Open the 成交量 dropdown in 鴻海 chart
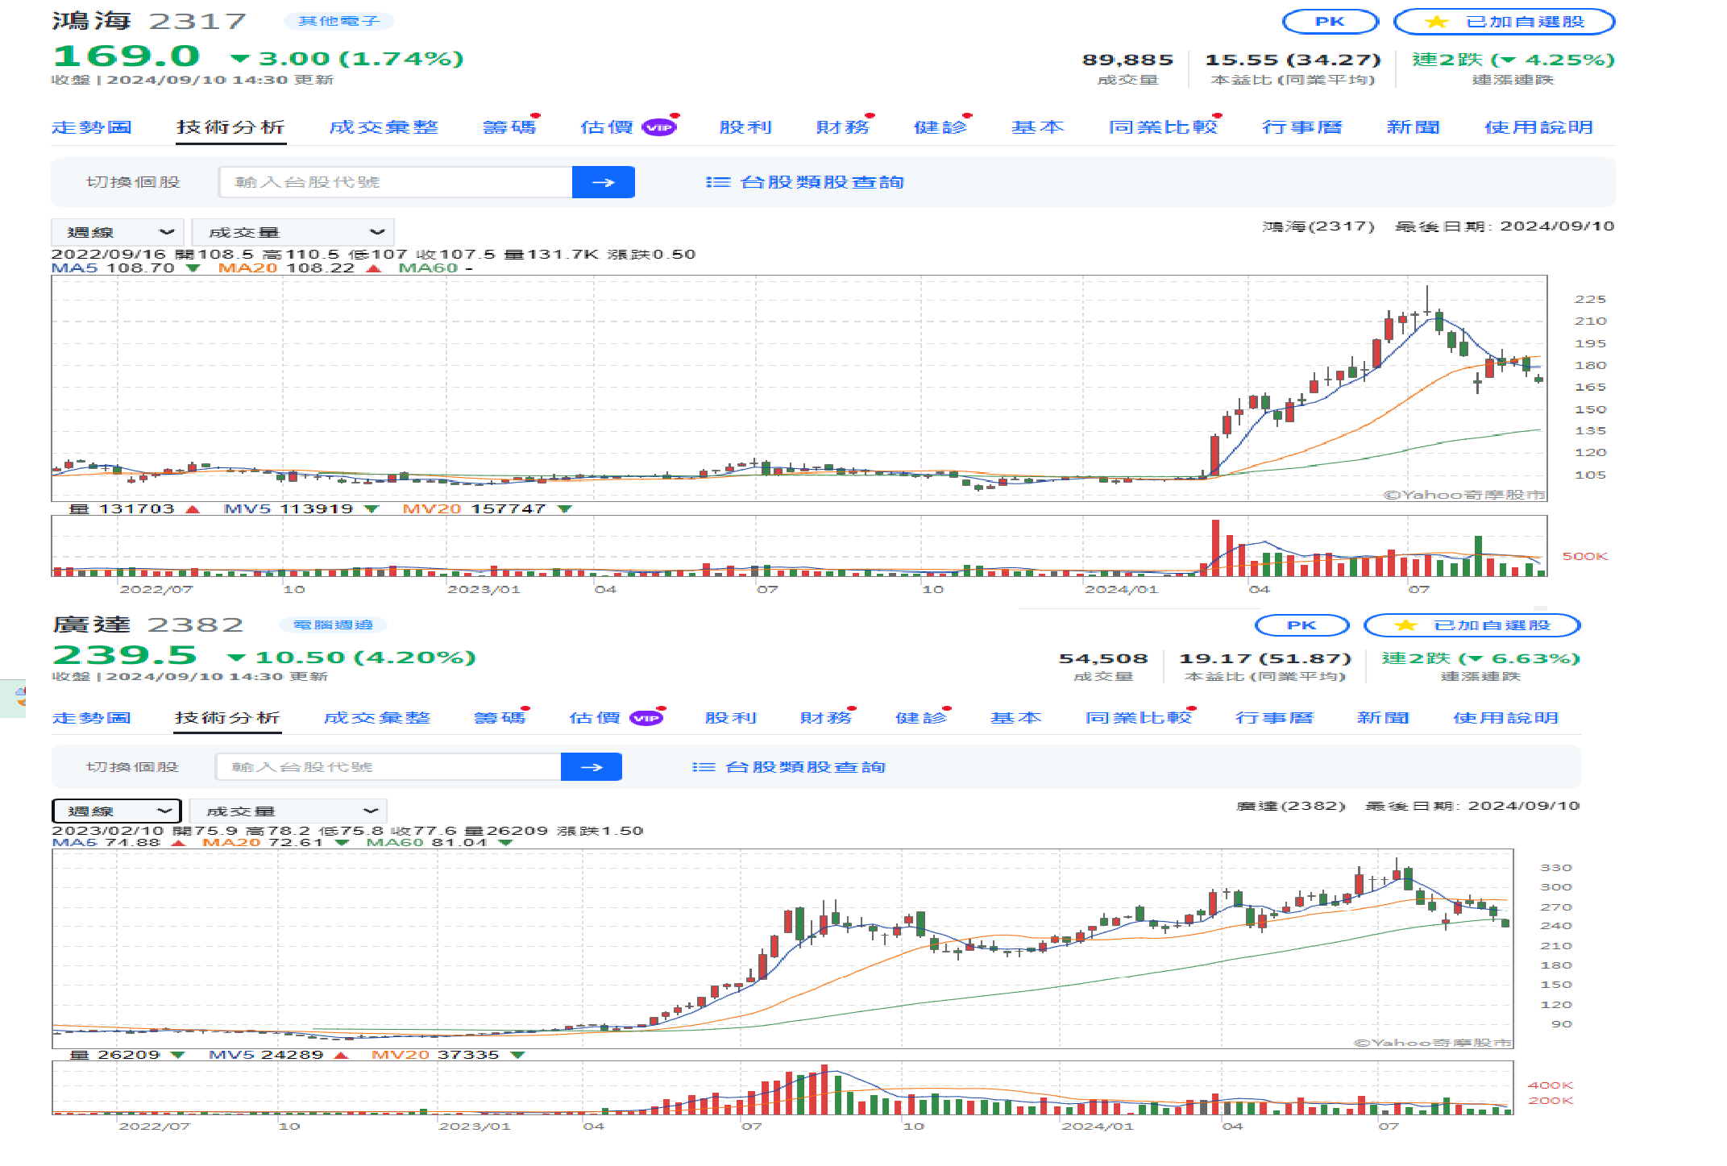Viewport: 1727px width, 1166px height. (x=293, y=232)
